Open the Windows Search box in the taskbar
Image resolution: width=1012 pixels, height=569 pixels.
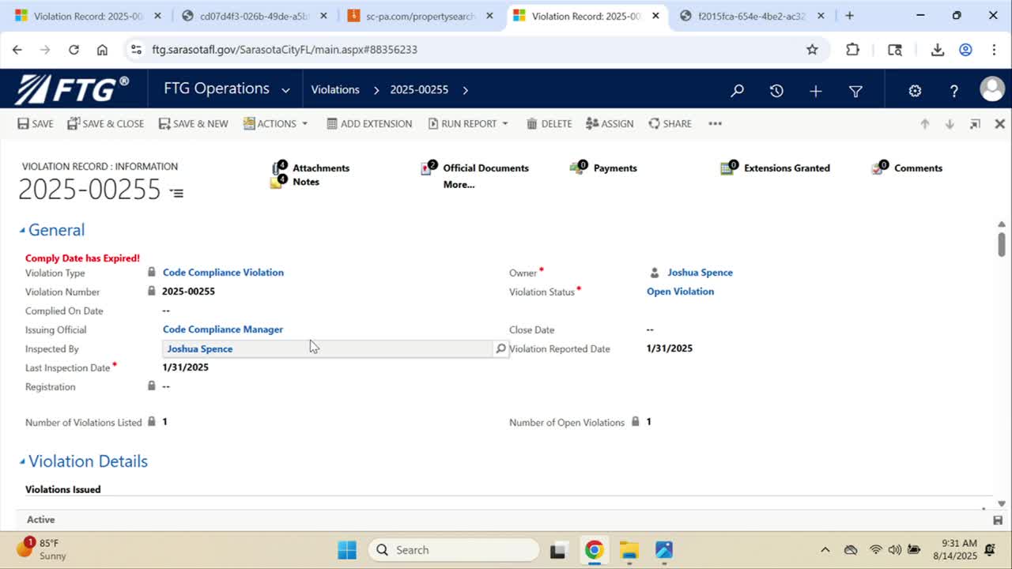click(x=453, y=549)
